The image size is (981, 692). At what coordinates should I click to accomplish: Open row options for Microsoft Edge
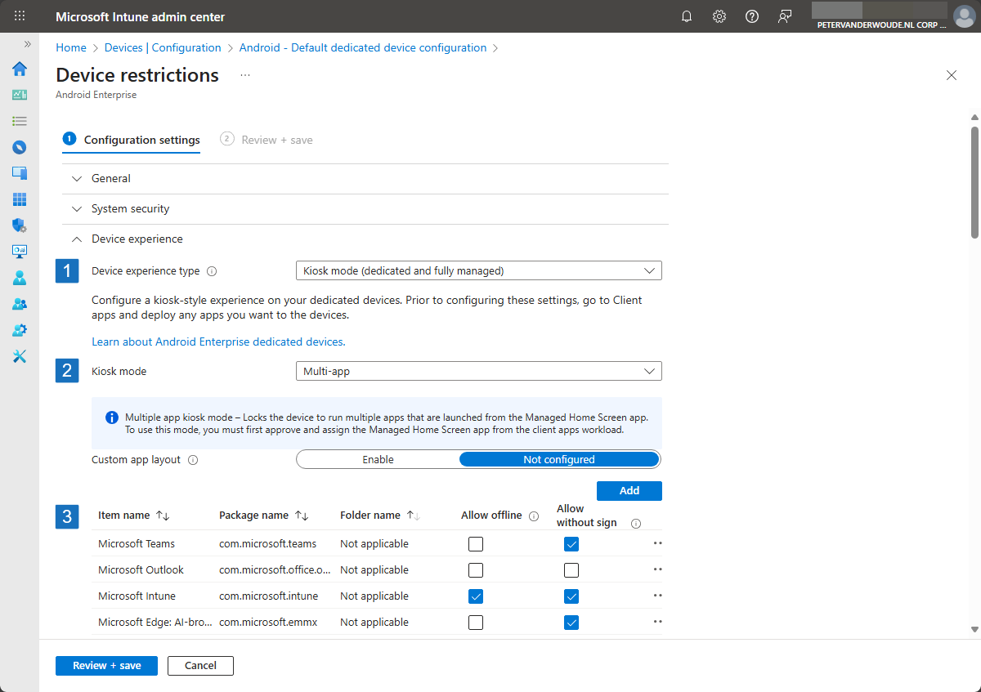point(657,622)
